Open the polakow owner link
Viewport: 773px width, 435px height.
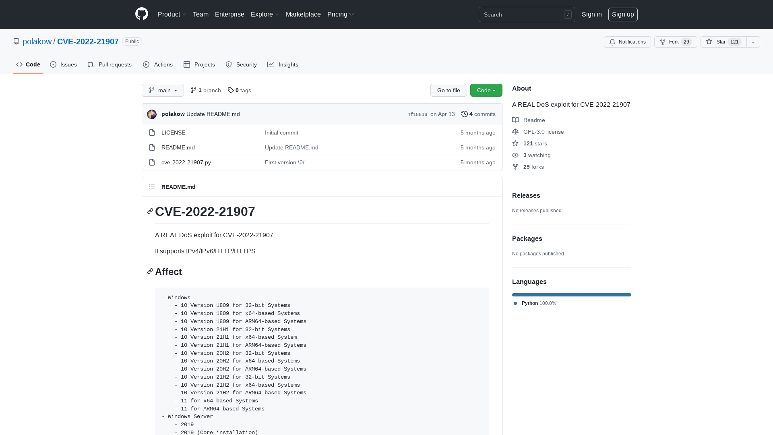(37, 41)
